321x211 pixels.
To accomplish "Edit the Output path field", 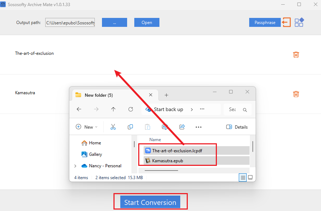I will coord(70,23).
